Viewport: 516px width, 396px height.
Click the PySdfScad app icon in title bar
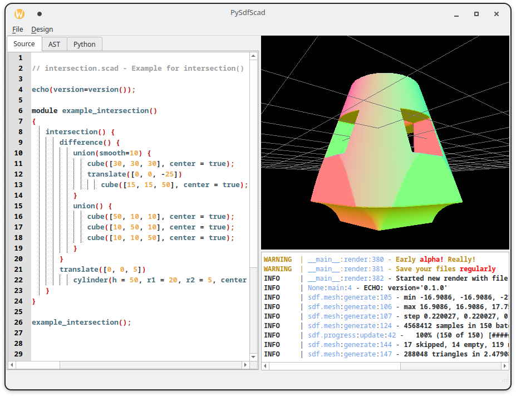(19, 14)
